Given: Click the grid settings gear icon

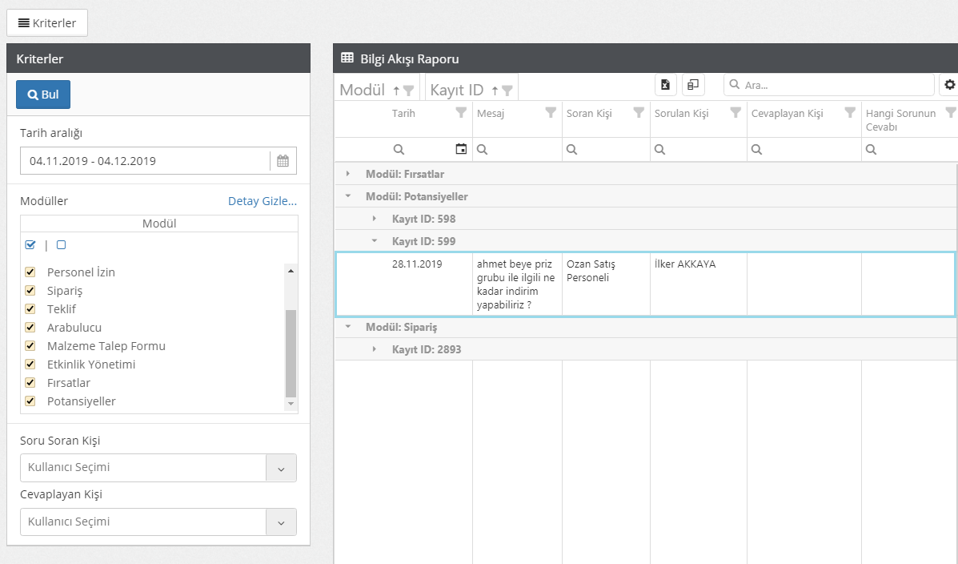Looking at the screenshot, I should [949, 85].
